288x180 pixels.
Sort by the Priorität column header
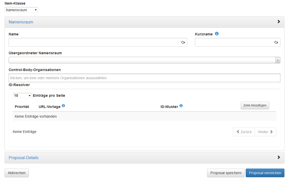[22, 107]
